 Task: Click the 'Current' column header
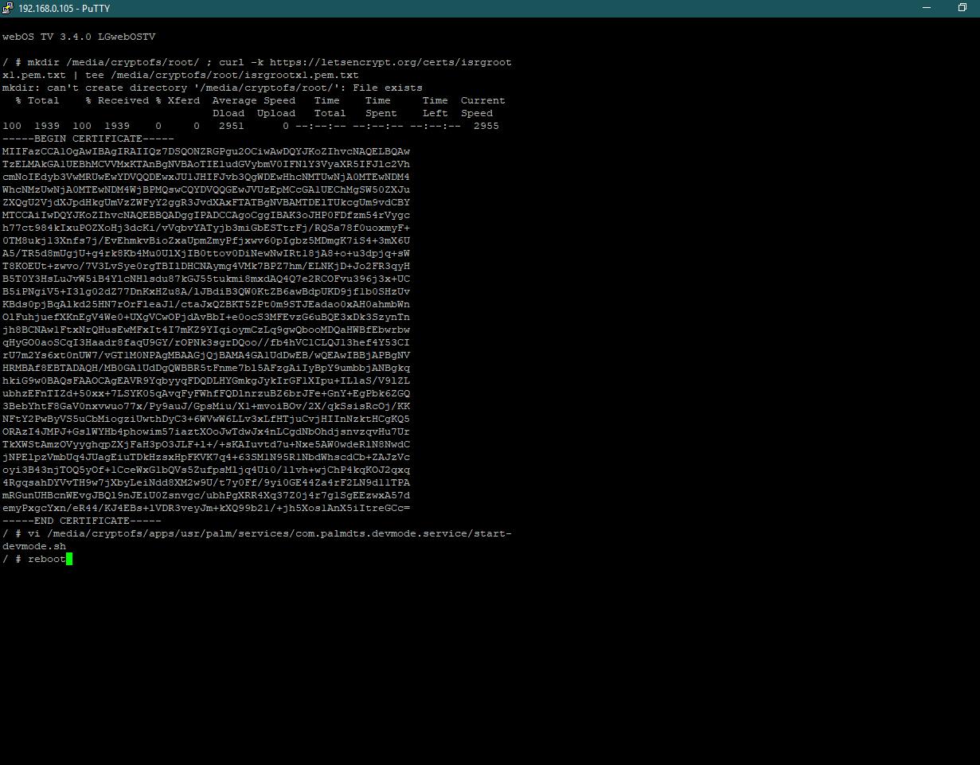click(x=483, y=100)
